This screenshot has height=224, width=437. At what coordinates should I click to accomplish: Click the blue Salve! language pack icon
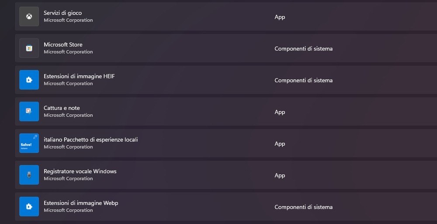[29, 143]
